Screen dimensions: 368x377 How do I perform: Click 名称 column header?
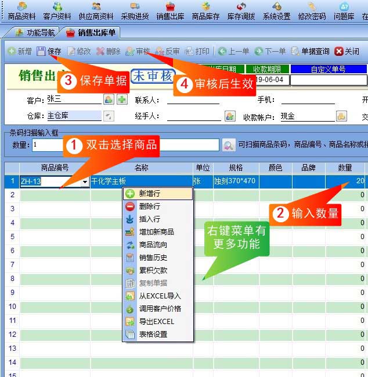point(142,168)
